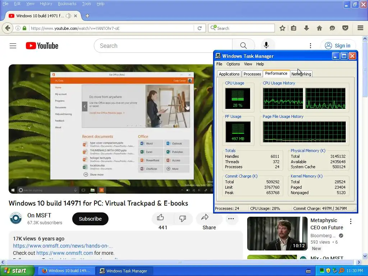Subscribe to On MSFT channel
This screenshot has height=276, width=368.
(90, 219)
